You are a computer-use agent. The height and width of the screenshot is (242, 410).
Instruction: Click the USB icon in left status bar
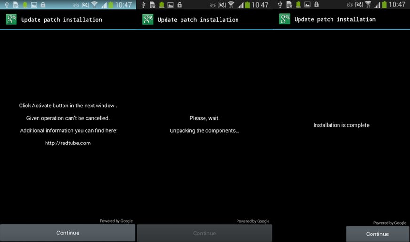point(6,5)
